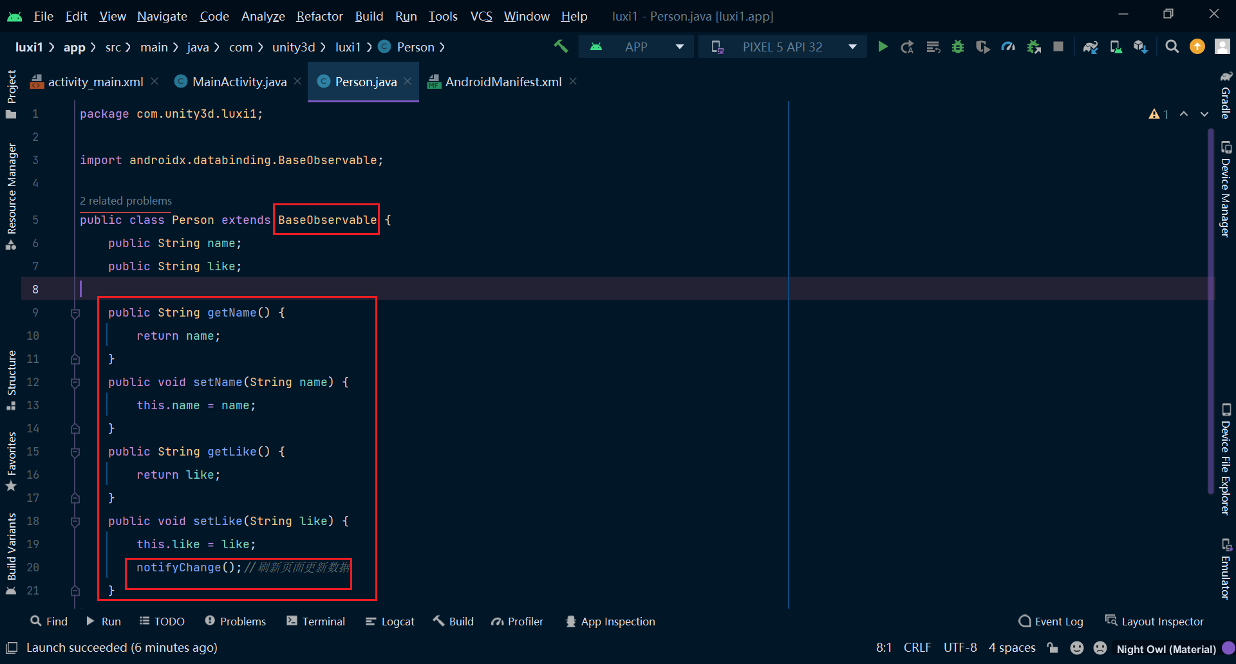Click the "2 related problems" hint
The height and width of the screenshot is (664, 1236).
point(126,201)
